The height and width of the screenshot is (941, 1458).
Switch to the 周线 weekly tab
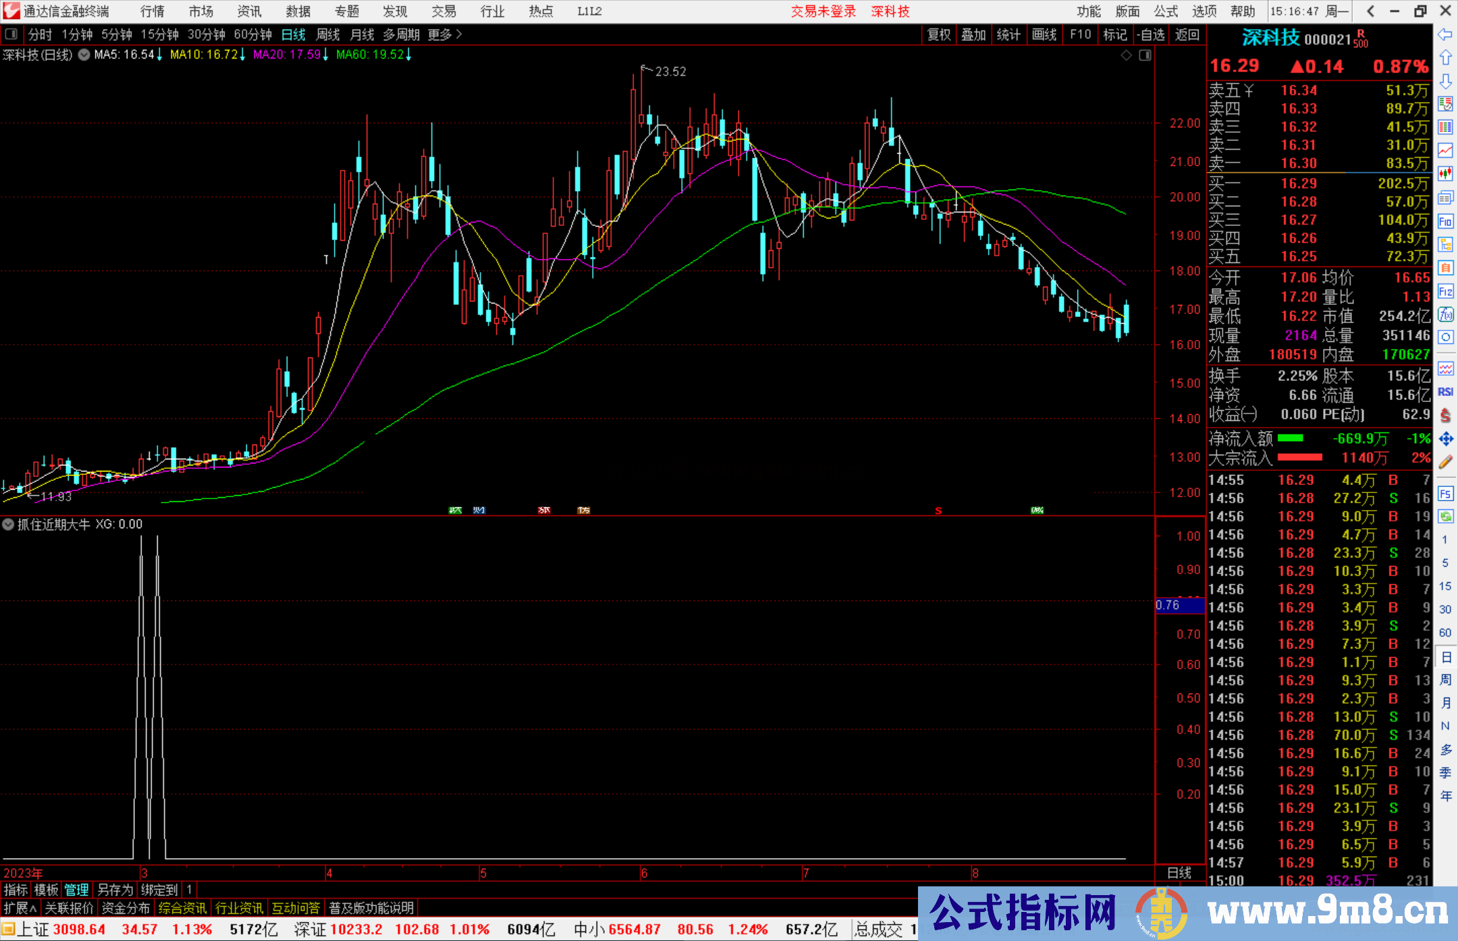click(x=328, y=34)
